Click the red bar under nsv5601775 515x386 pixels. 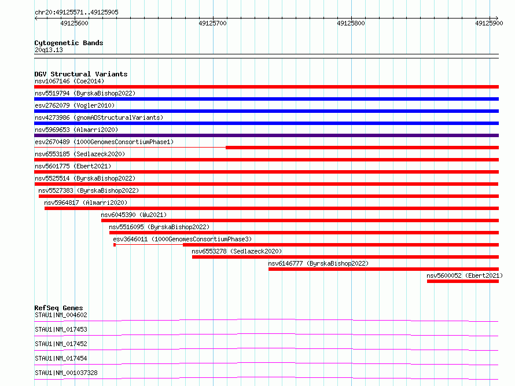pos(266,172)
